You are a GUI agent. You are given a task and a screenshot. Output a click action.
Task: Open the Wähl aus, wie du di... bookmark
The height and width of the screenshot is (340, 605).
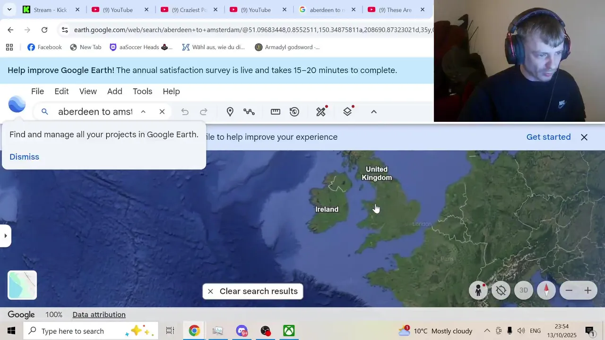pyautogui.click(x=214, y=47)
